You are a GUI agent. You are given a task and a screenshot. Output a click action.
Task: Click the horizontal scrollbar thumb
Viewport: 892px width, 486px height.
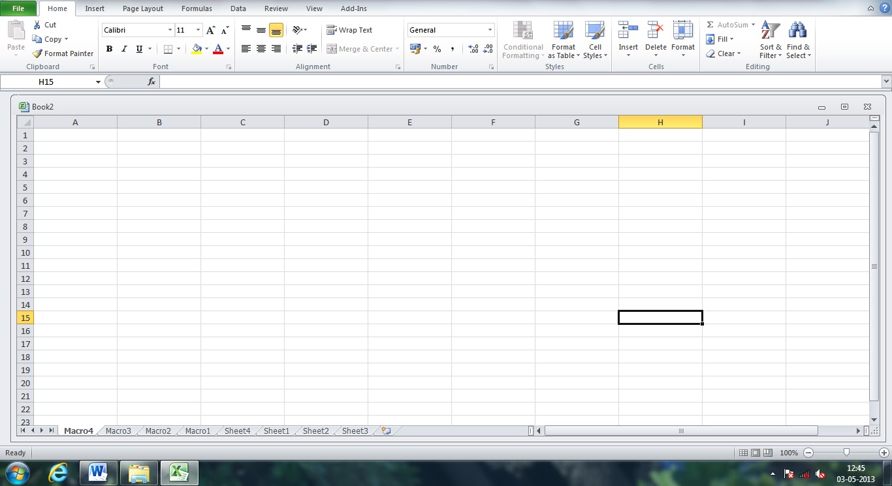pos(681,431)
